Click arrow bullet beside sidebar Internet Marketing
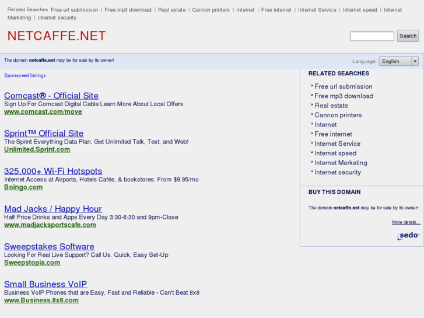The image size is (424, 318). [311, 162]
